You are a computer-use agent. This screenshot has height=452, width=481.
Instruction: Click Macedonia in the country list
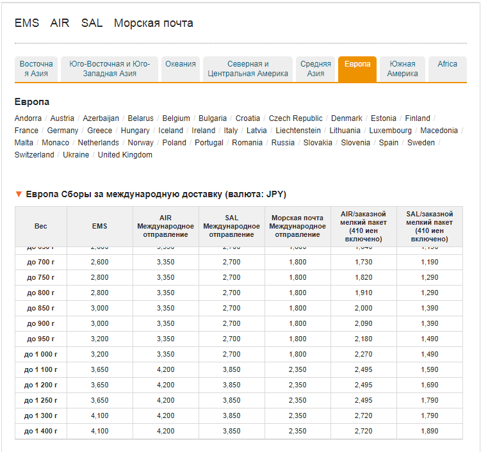coord(439,131)
